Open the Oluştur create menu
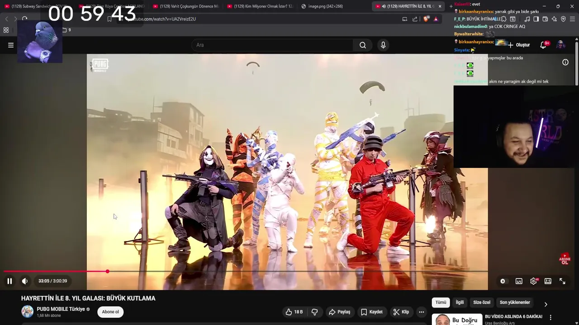Viewport: 579px width, 325px height. click(x=519, y=45)
